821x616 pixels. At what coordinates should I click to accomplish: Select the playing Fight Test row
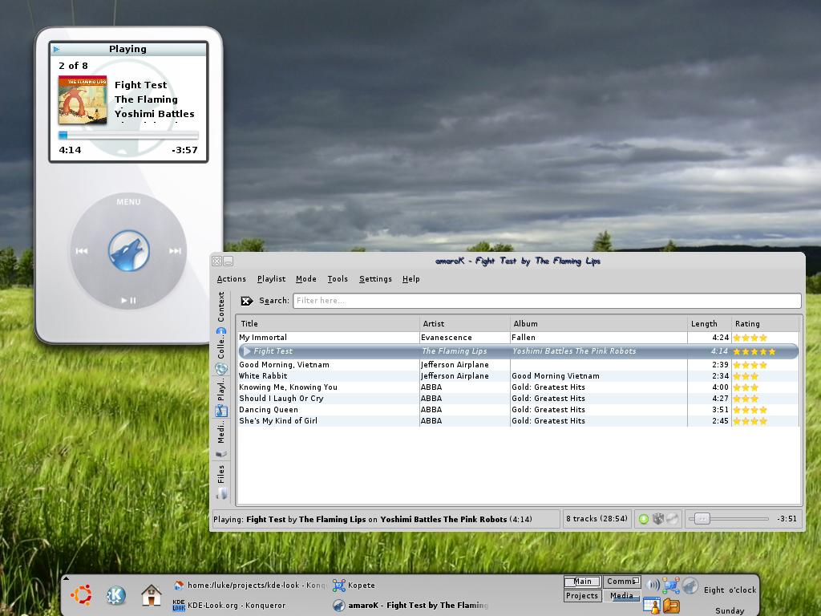tap(518, 351)
